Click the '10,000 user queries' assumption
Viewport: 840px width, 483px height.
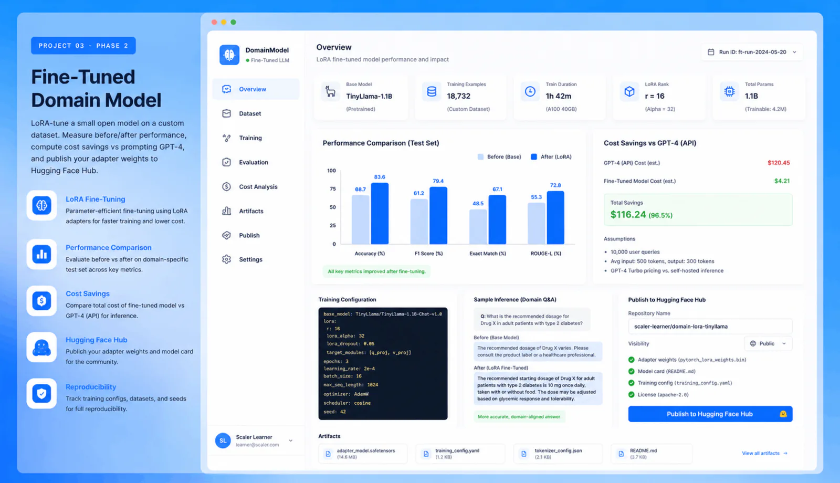pos(635,252)
